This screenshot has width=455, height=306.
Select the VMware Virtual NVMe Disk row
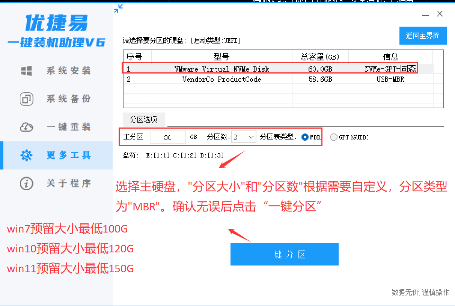coord(278,69)
